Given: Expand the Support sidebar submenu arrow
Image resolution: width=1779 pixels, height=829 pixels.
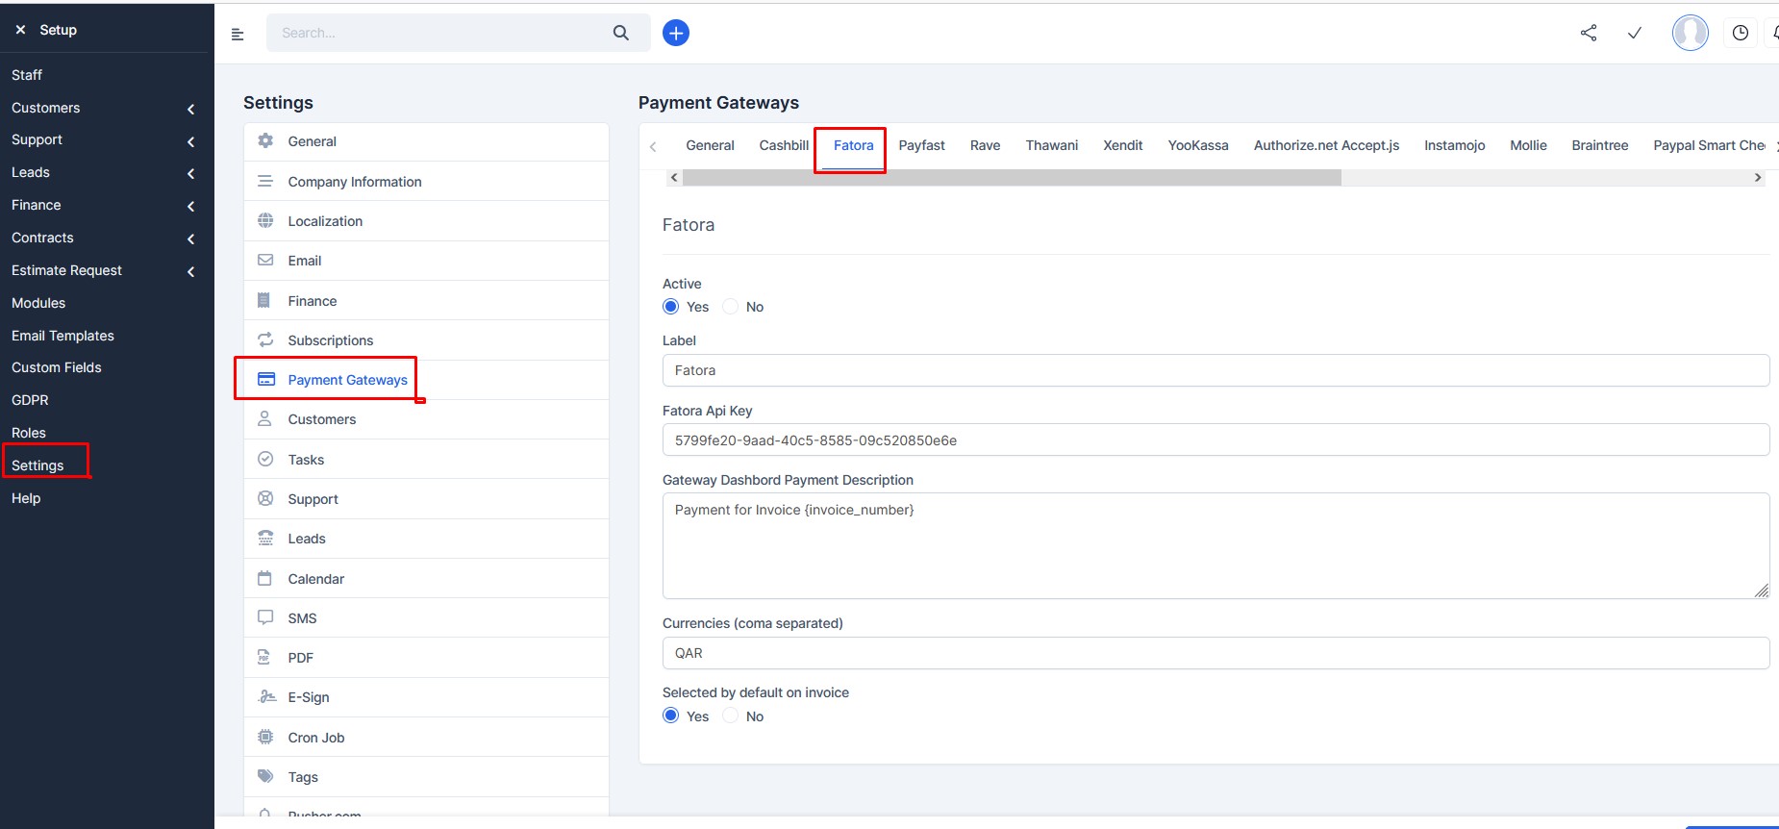Looking at the screenshot, I should pyautogui.click(x=190, y=141).
